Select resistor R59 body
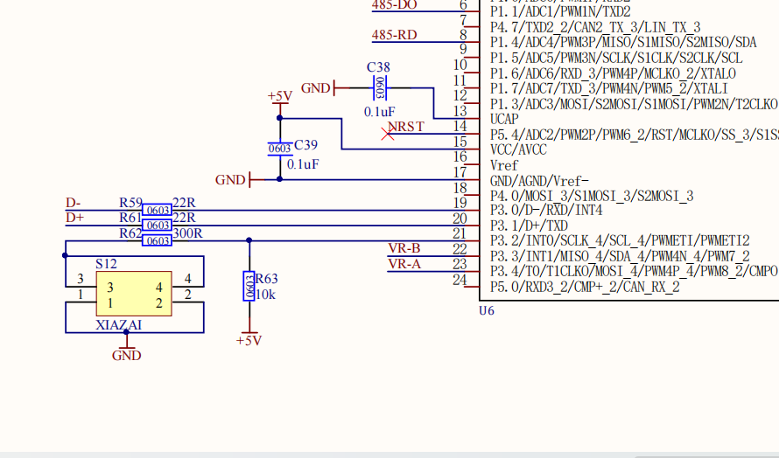Image resolution: width=779 pixels, height=458 pixels. 157,210
